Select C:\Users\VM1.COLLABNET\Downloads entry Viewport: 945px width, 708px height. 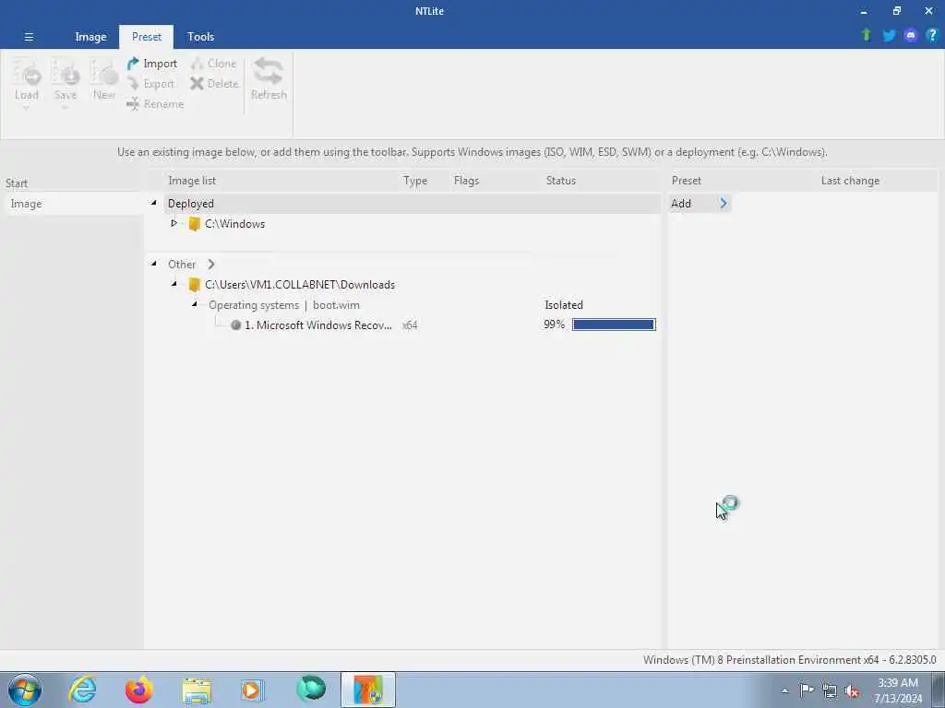coord(300,285)
